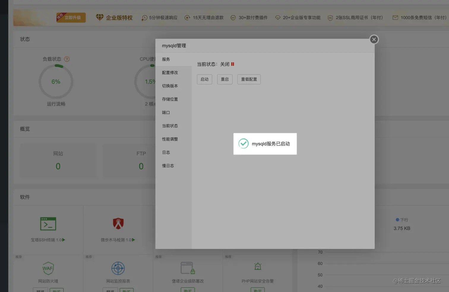
Task: Click the 负载状态 help question icon
Action: tap(67, 59)
